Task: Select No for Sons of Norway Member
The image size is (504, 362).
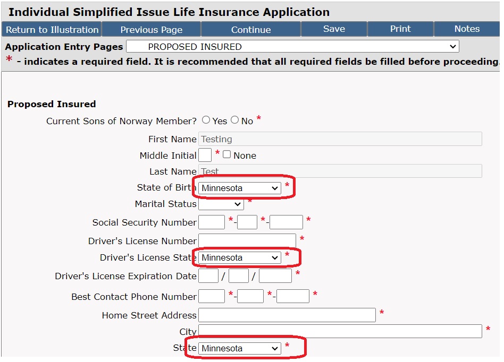Action: click(x=235, y=120)
